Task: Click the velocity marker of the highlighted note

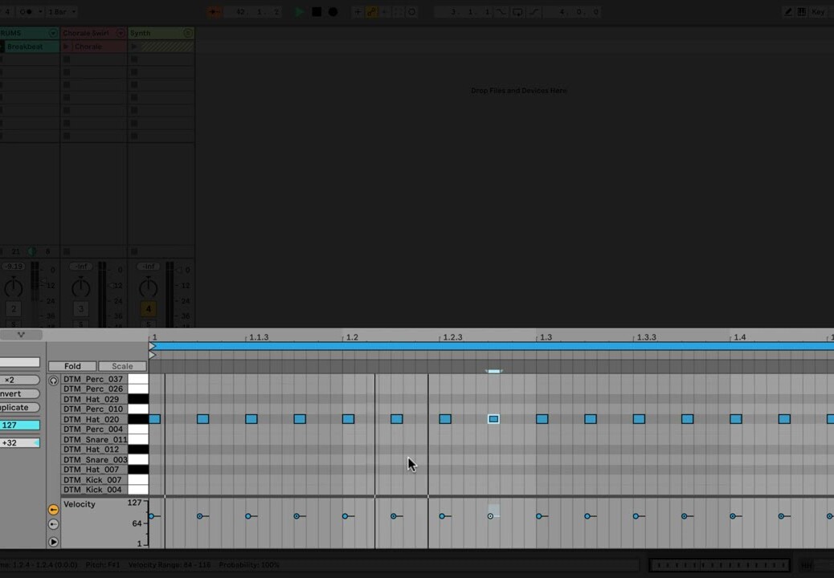Action: pyautogui.click(x=490, y=516)
